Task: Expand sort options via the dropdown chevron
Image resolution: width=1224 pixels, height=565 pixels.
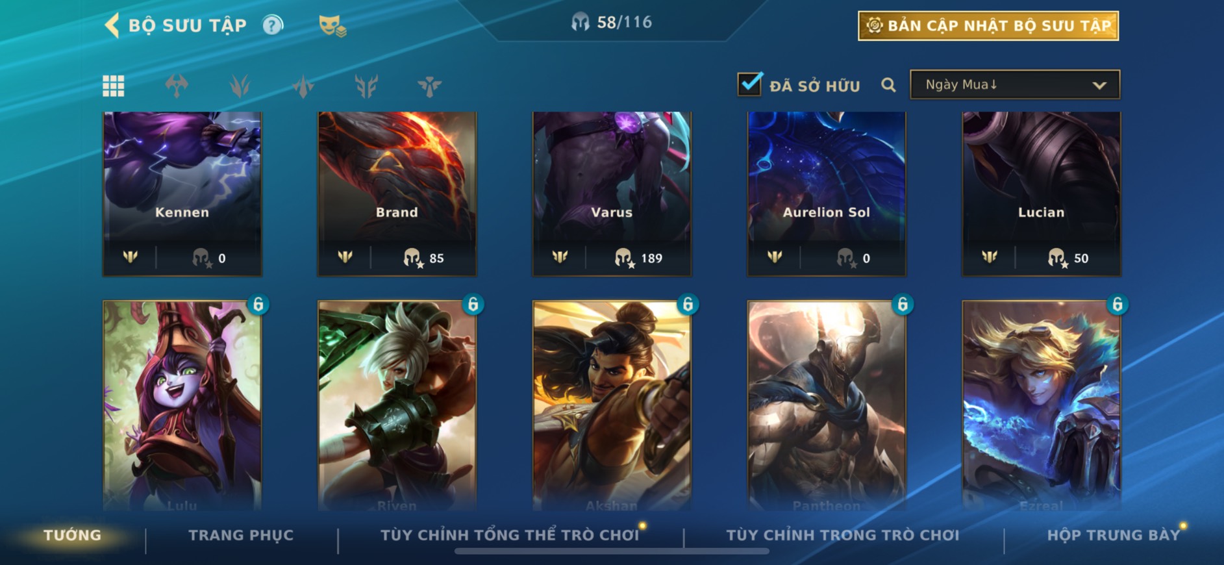Action: coord(1099,85)
